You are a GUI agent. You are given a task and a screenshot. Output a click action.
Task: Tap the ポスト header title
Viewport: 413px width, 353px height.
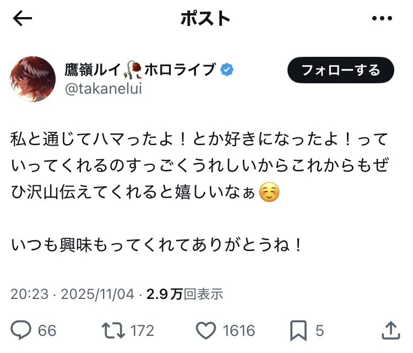coord(205,19)
